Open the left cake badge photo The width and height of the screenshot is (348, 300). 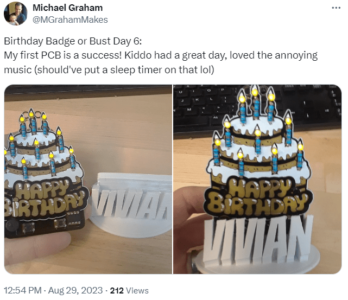tap(88, 179)
